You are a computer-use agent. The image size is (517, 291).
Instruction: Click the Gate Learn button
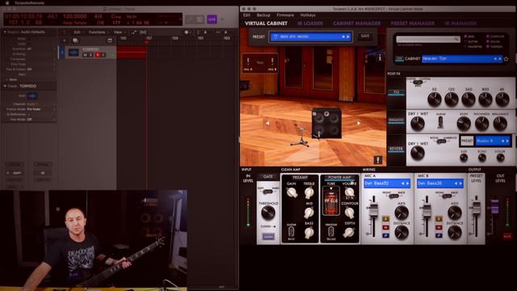click(268, 237)
